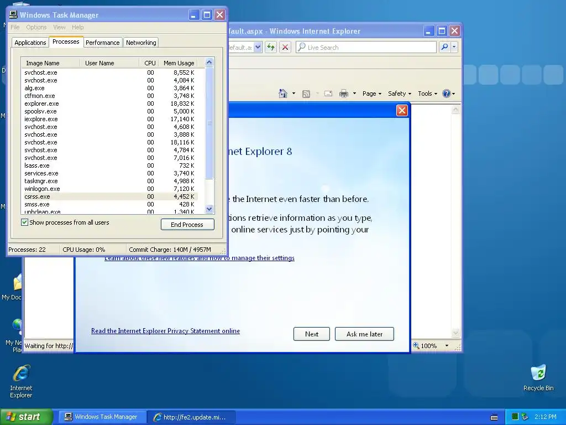
Task: Sort processes by Image Name column header
Action: (50, 63)
